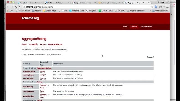
Task: Expand the [more...] link
Action: point(150,57)
